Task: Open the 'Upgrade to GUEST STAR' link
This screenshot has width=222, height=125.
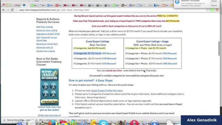Action: tap(48, 34)
